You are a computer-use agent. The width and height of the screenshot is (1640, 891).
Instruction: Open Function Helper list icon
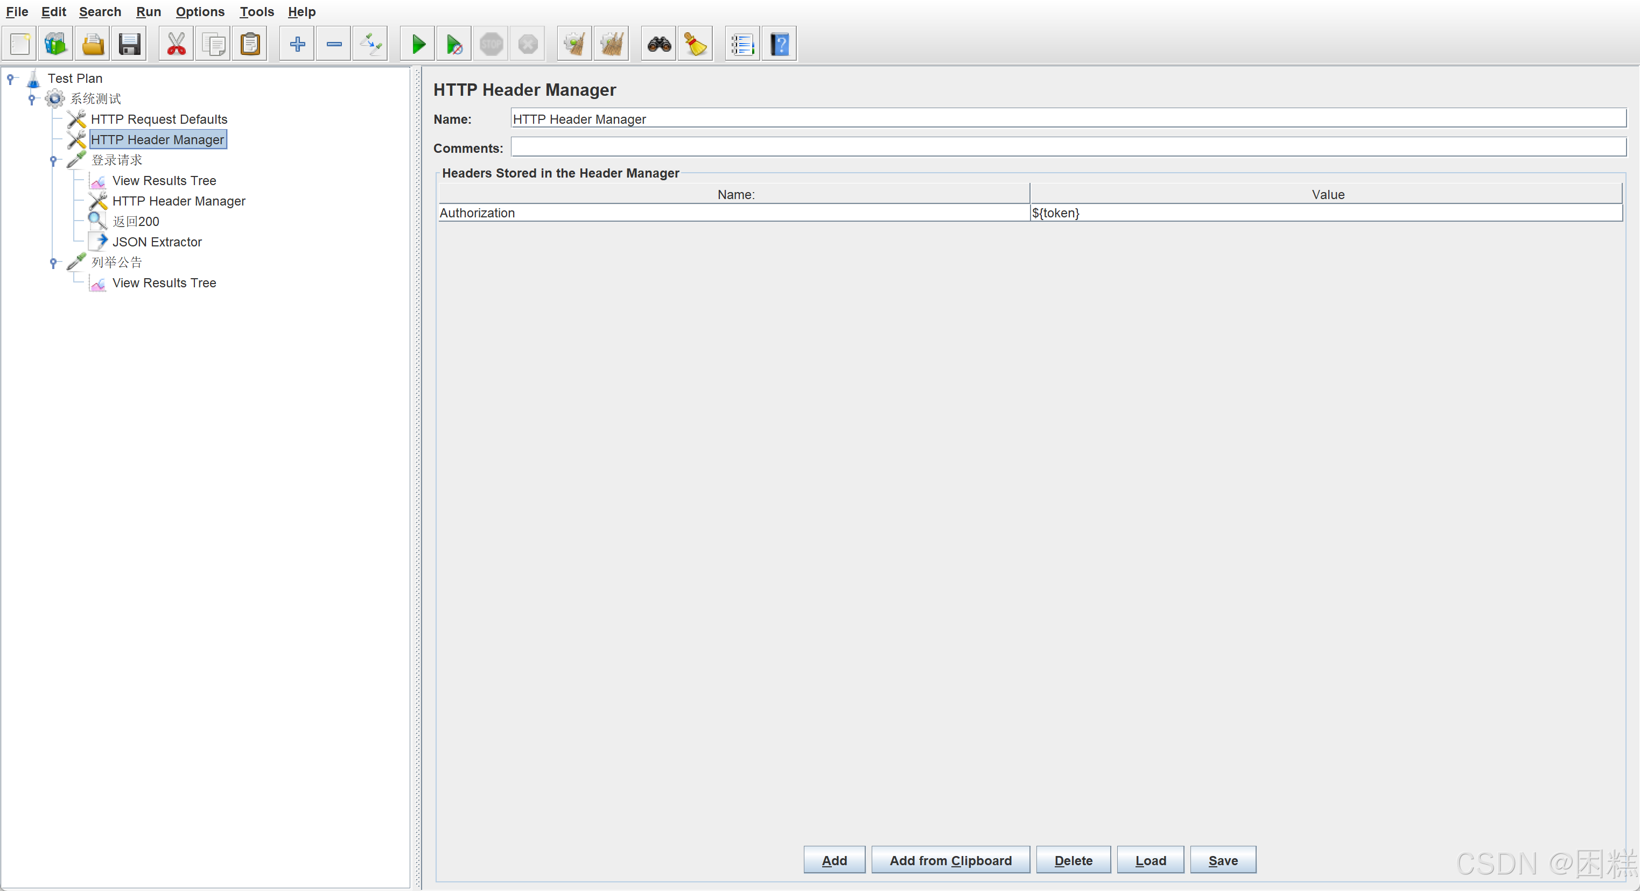[x=742, y=45]
